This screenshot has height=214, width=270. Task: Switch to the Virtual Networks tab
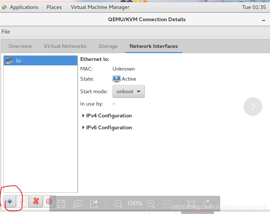pos(65,46)
